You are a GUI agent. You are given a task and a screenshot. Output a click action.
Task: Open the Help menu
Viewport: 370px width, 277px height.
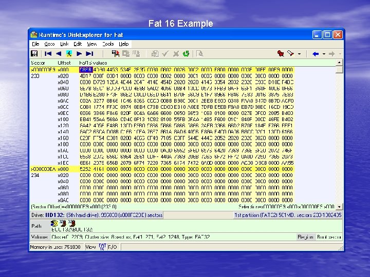tap(124, 44)
